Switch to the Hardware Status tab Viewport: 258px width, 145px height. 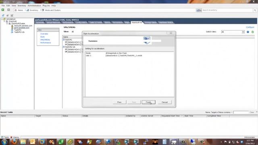(x=166, y=23)
